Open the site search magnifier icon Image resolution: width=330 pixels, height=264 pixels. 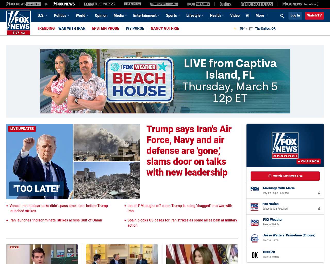(282, 16)
